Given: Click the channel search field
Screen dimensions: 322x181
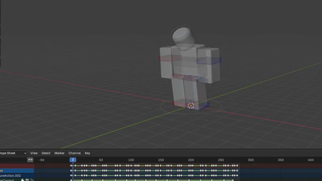Looking at the screenshot, I should pos(13,160).
